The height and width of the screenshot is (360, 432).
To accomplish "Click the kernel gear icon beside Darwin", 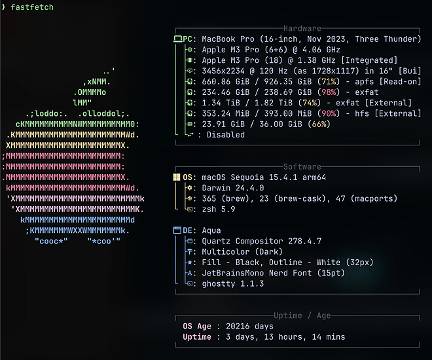I will [190, 188].
